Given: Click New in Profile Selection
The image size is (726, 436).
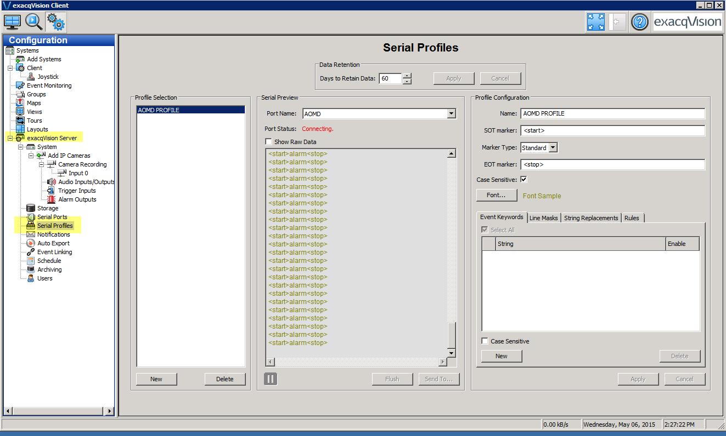Looking at the screenshot, I should 156,379.
